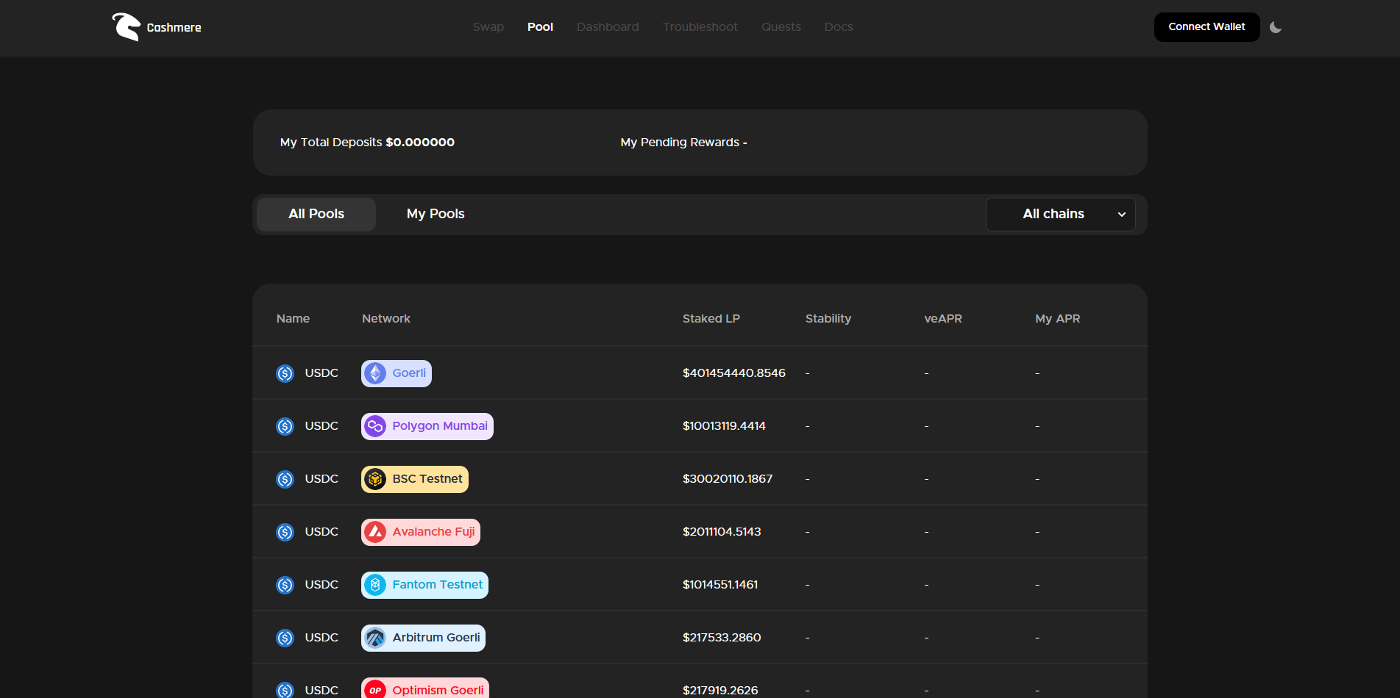The height and width of the screenshot is (698, 1400).
Task: Open the Swap page
Action: [488, 27]
